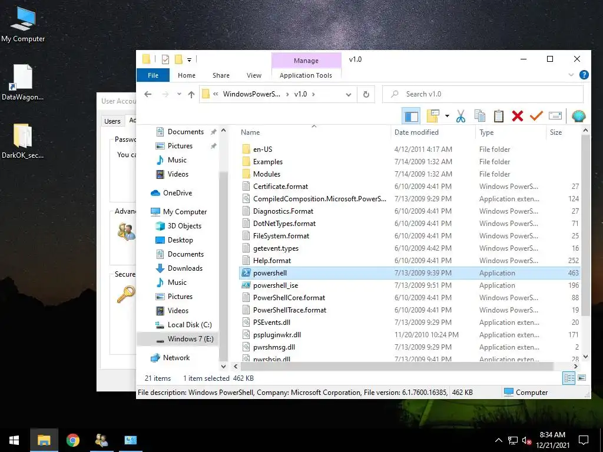
Task: Click the chevron after v1.0 breadcrumb
Action: pyautogui.click(x=313, y=94)
